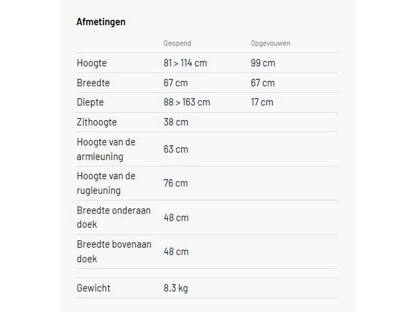
Task: Click the Diepte row label
Action: [x=90, y=102]
